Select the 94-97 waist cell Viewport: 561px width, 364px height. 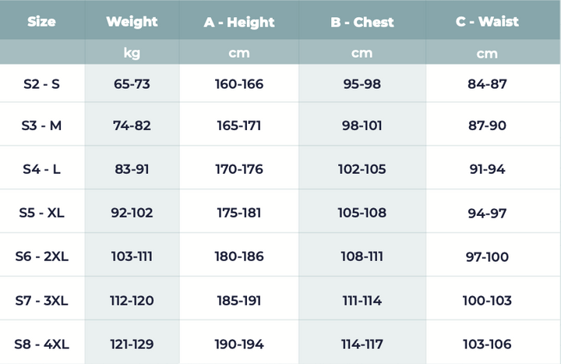point(488,213)
